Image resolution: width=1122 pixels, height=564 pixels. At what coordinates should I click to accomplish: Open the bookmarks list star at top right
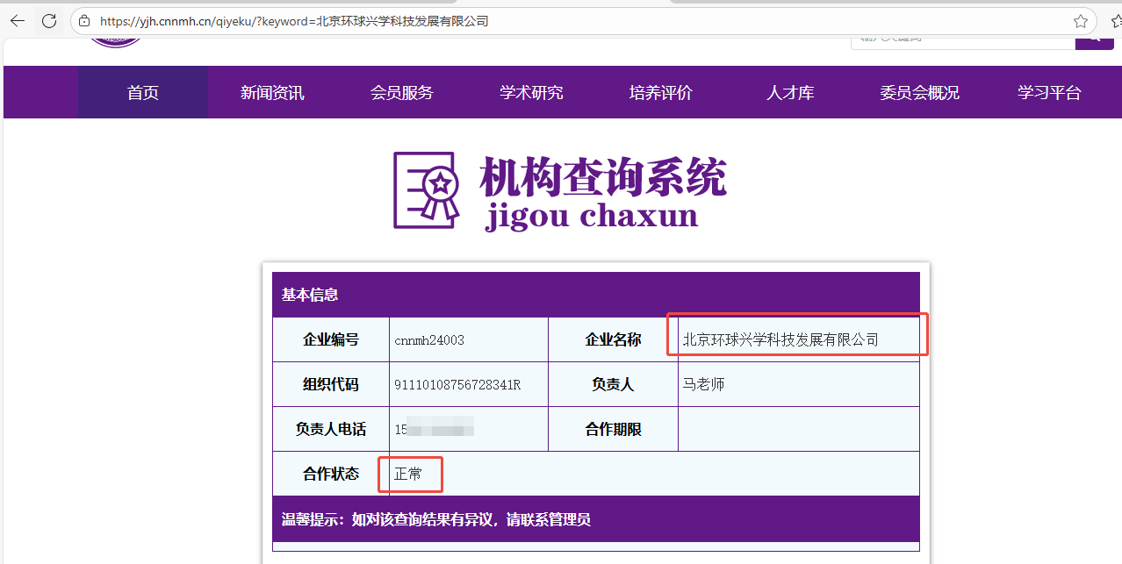[1116, 19]
